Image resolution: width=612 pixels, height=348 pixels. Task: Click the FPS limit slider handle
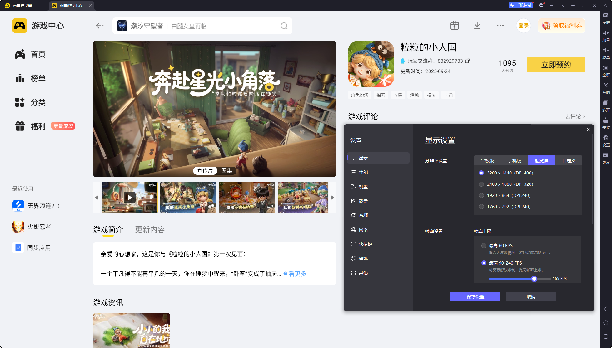click(534, 279)
